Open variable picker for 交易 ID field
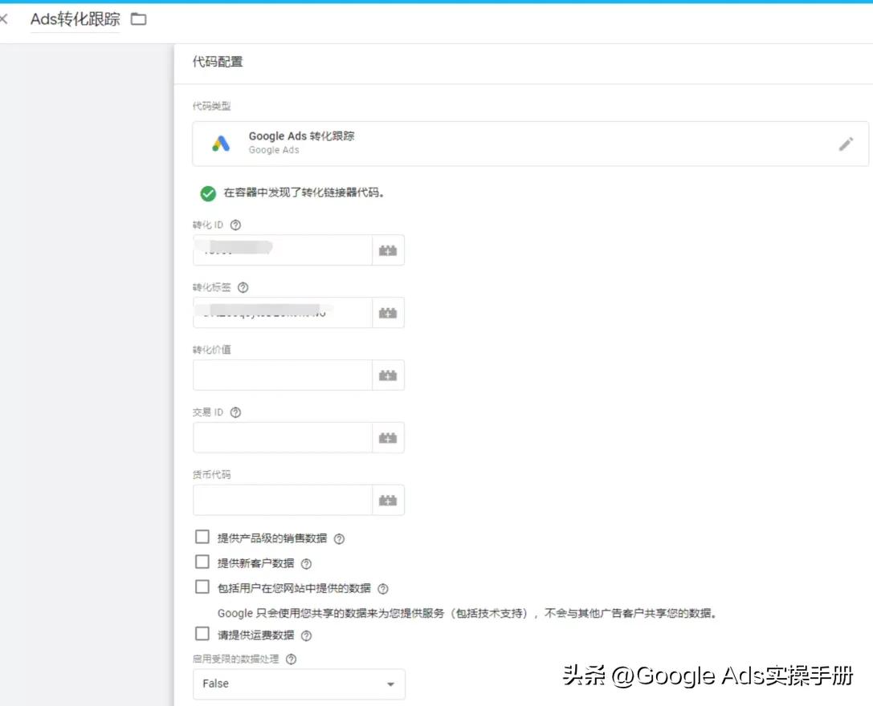873x706 pixels. (x=389, y=437)
